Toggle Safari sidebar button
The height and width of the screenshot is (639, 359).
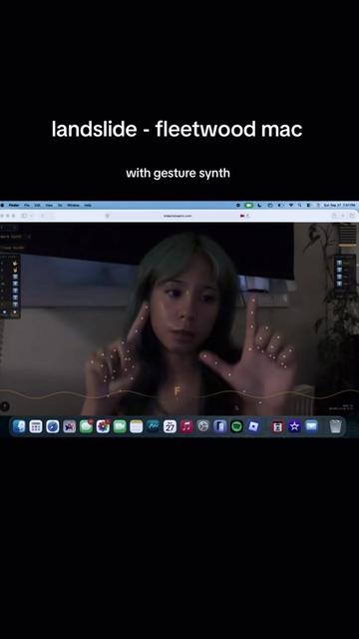(x=24, y=216)
